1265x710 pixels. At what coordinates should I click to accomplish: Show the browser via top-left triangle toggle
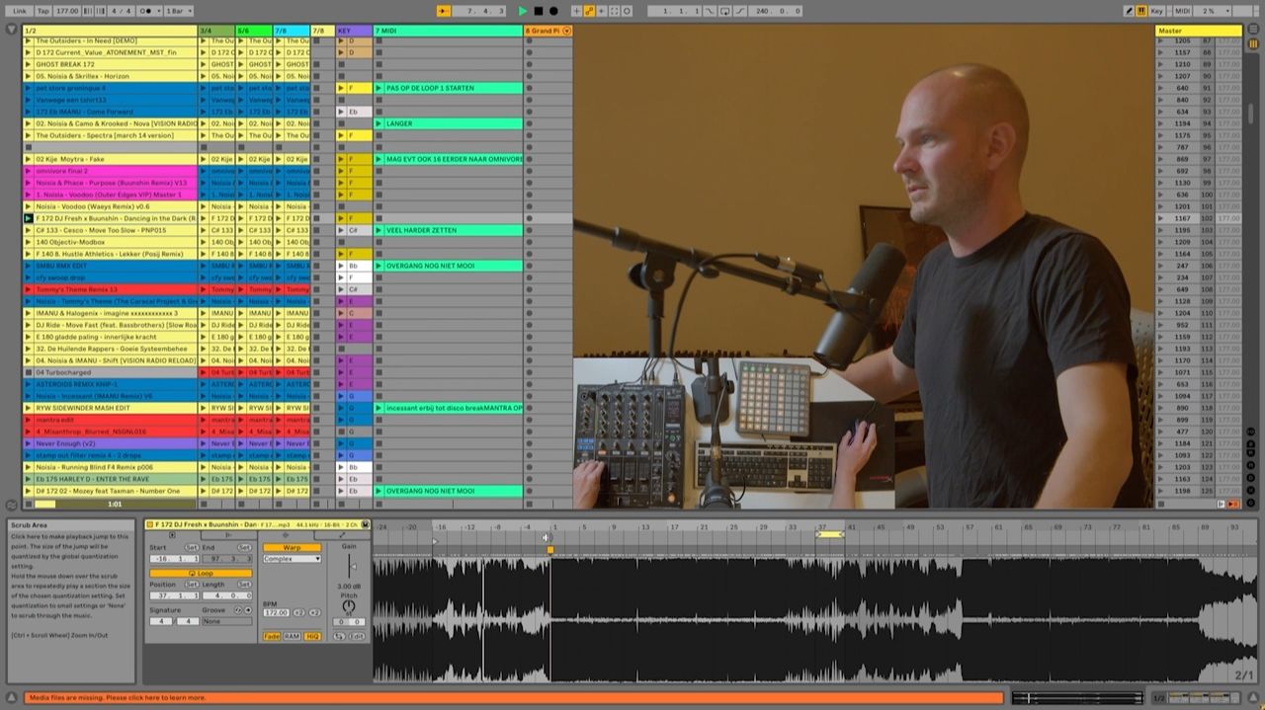(11, 31)
